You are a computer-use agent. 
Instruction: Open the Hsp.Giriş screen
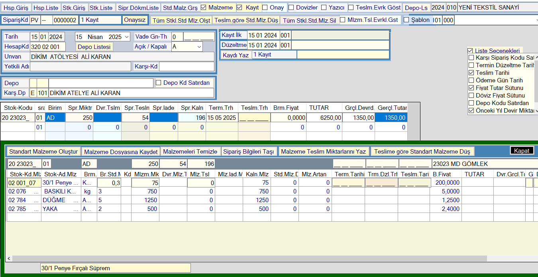15,8
